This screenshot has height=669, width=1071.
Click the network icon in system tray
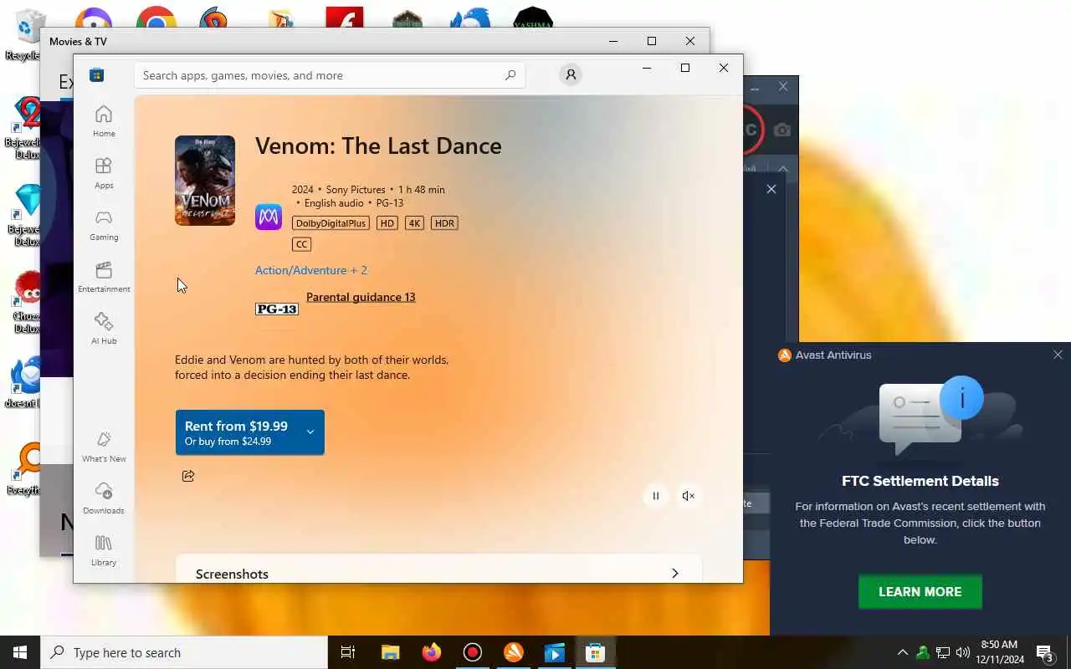[x=943, y=652]
